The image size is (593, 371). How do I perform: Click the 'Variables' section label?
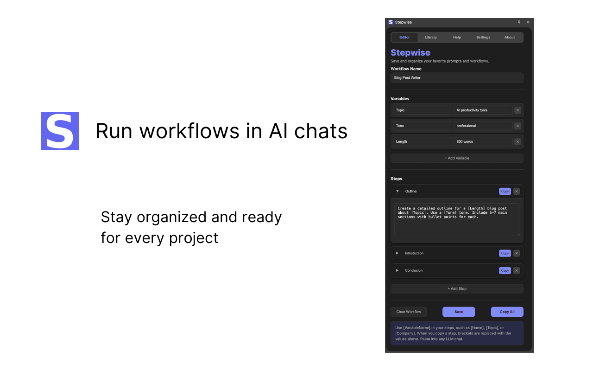pos(400,99)
